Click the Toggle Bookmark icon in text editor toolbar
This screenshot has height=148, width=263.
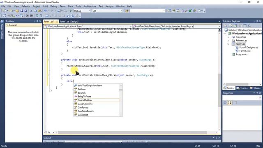[47, 16]
